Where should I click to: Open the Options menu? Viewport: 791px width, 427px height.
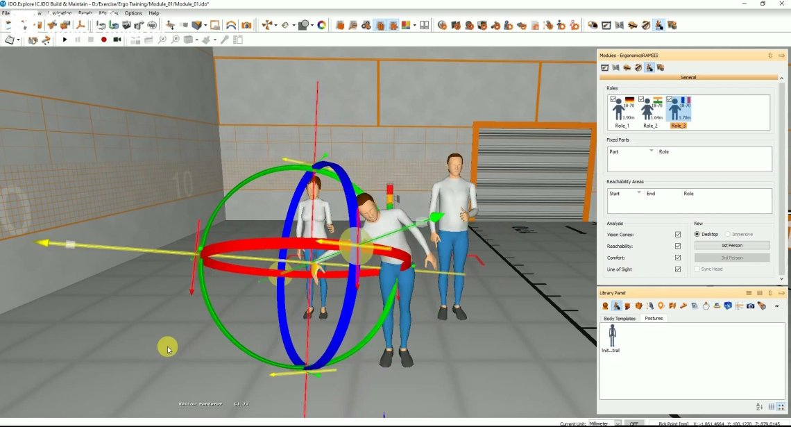click(133, 12)
